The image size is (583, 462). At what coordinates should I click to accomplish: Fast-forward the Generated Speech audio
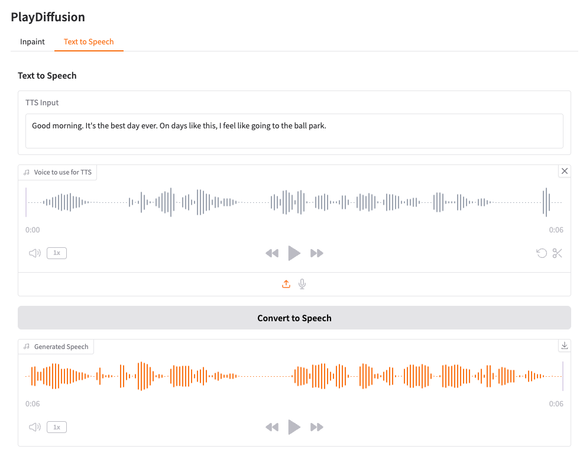tap(317, 427)
